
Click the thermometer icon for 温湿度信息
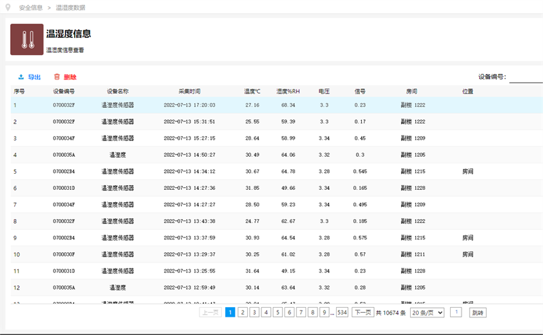click(x=27, y=39)
